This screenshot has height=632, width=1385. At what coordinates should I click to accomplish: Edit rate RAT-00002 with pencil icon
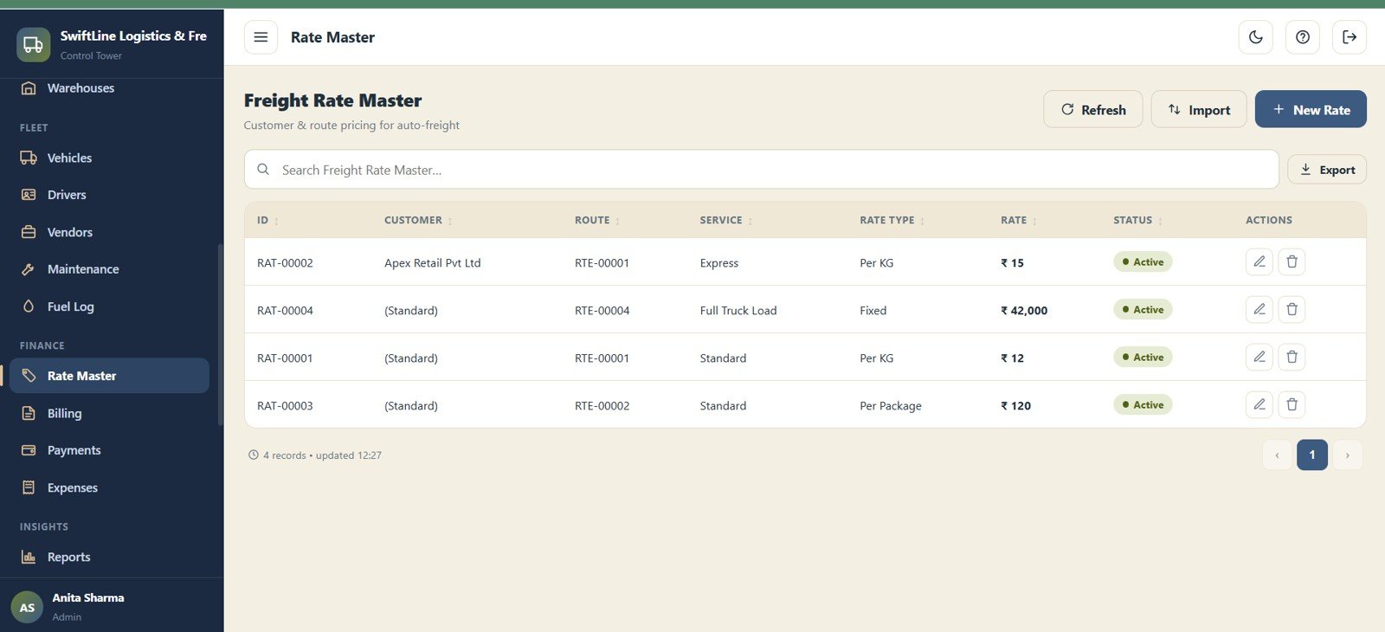[1259, 261]
